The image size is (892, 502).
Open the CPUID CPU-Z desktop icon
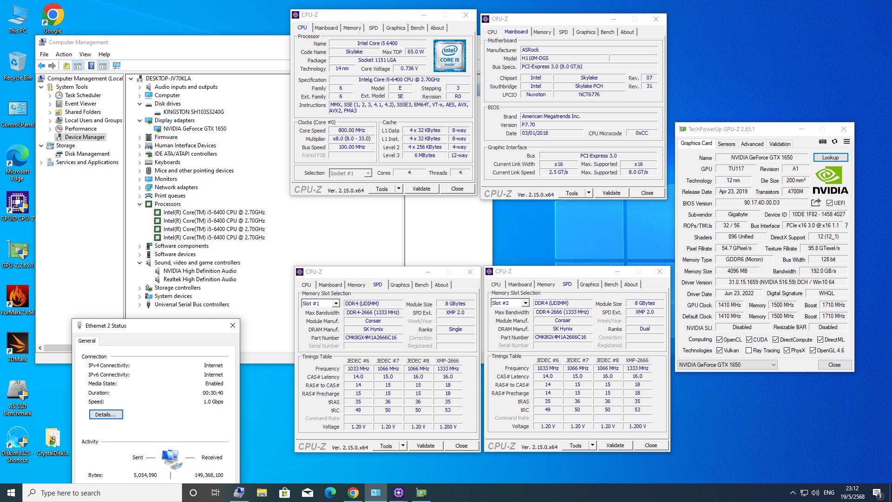point(18,206)
